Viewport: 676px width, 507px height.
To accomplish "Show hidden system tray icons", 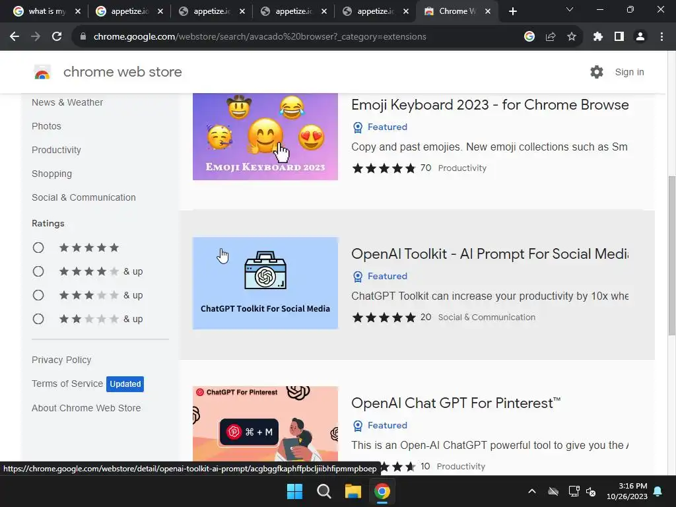I will click(532, 491).
